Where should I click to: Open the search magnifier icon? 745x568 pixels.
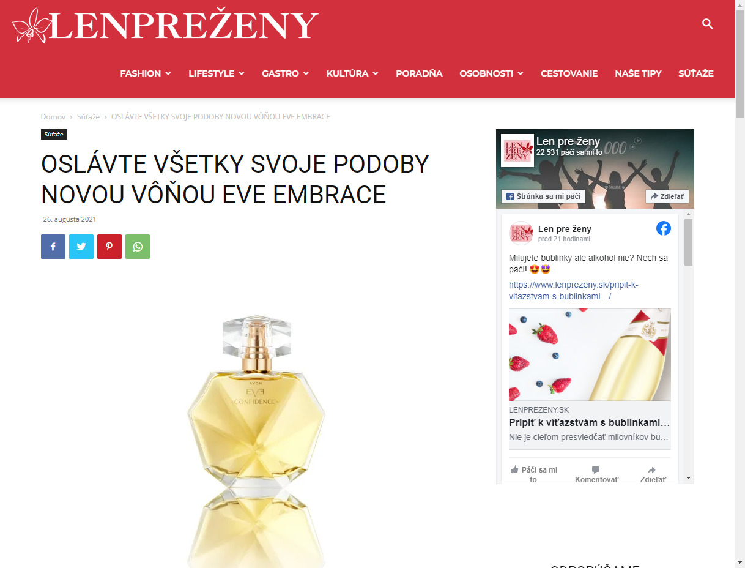coord(708,24)
